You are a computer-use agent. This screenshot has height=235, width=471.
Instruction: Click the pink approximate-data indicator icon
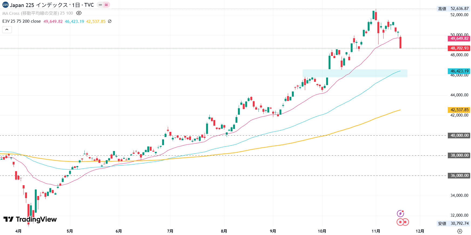coord(106,5)
